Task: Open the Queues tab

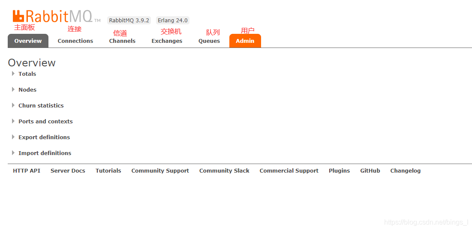Action: [209, 41]
